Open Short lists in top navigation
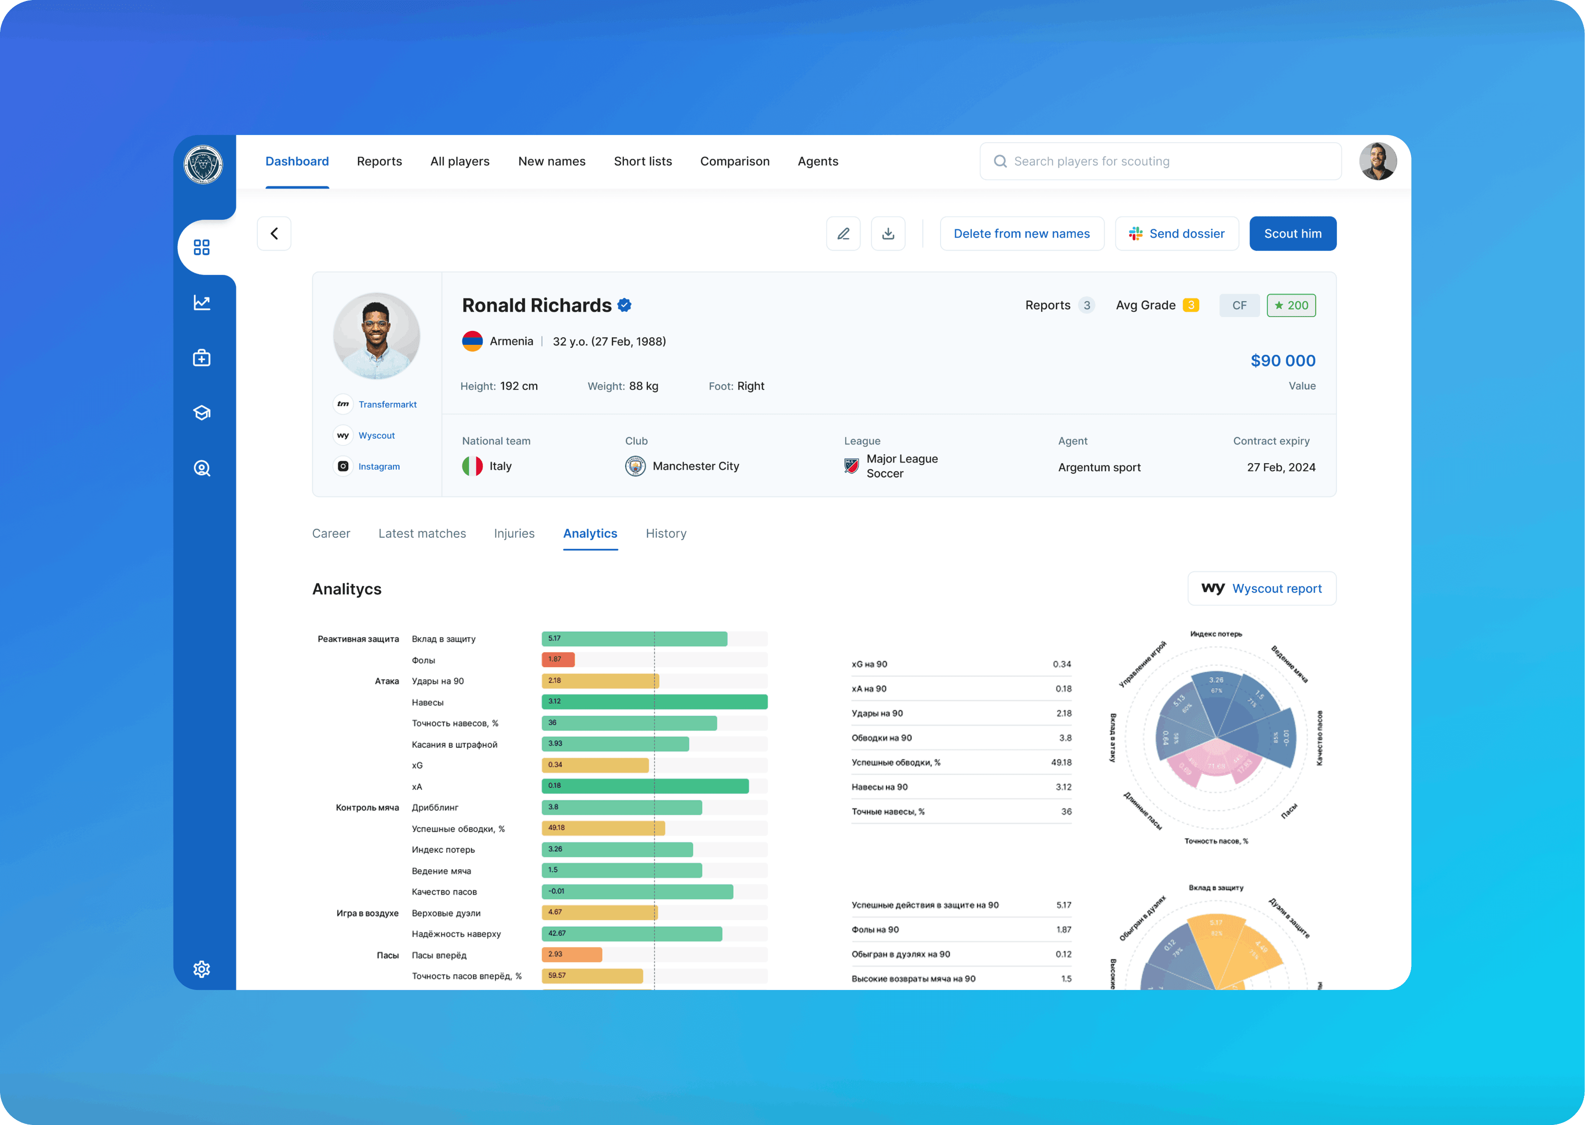1585x1125 pixels. click(643, 161)
